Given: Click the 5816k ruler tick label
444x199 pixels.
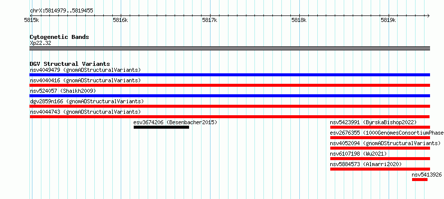Looking at the screenshot, I should [120, 20].
